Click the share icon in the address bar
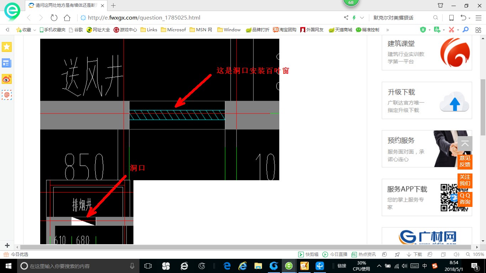The height and width of the screenshot is (273, 486). (346, 18)
